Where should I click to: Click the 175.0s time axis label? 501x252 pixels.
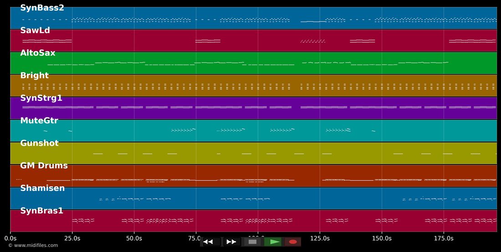[x=444, y=238]
